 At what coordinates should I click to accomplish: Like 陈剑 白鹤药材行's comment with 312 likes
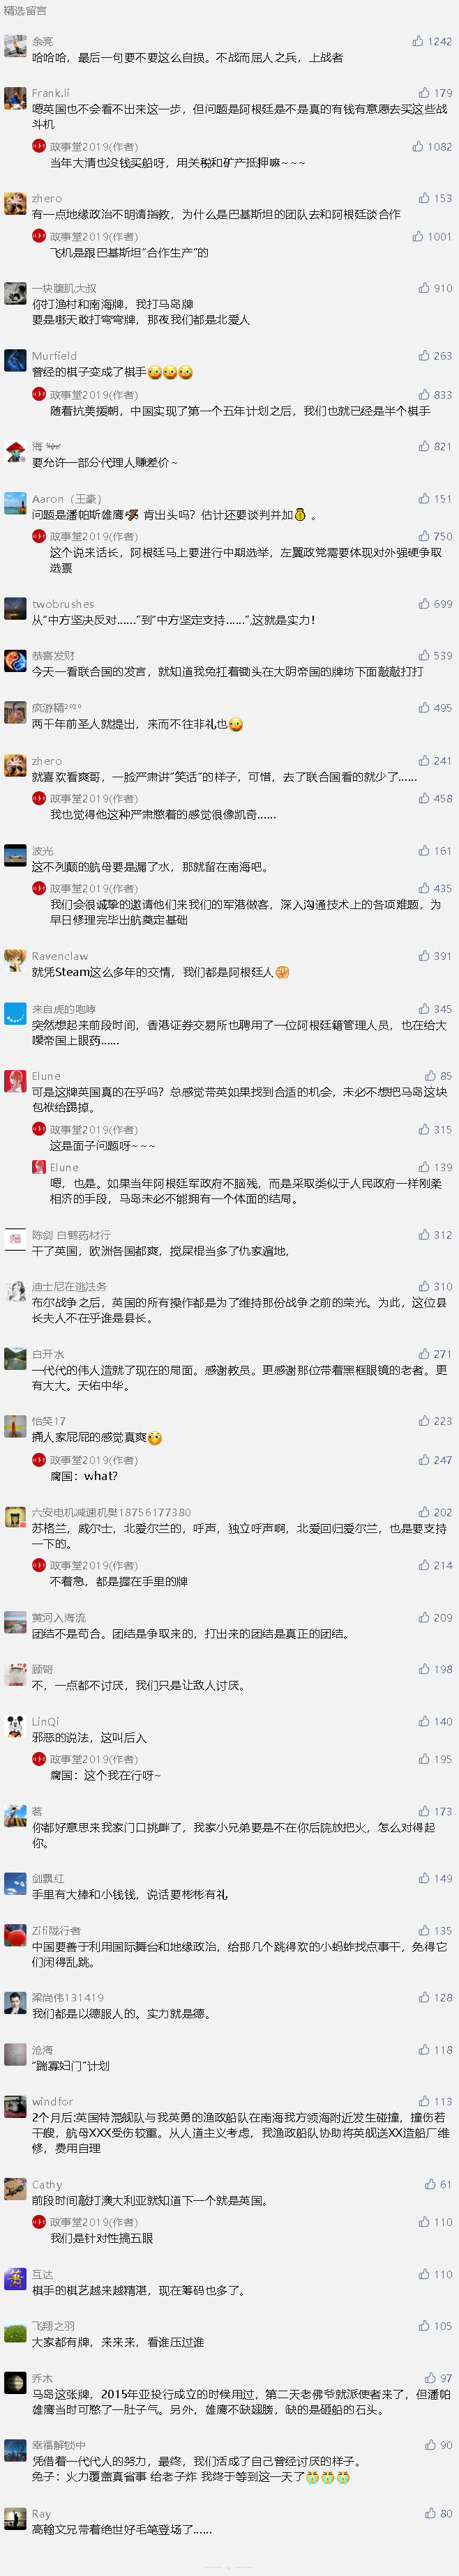coord(435,1235)
